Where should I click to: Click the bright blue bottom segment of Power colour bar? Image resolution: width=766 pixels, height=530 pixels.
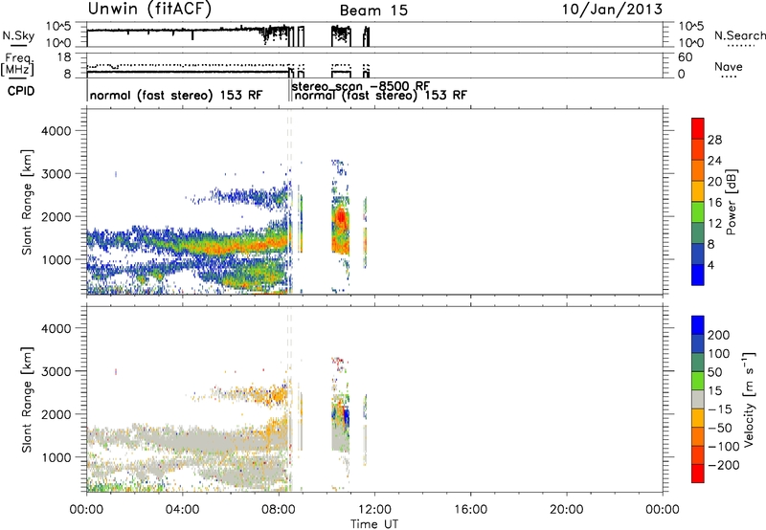pyautogui.click(x=698, y=275)
